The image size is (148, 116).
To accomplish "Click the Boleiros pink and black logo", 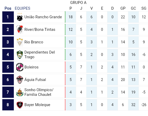I will (x=20, y=67).
